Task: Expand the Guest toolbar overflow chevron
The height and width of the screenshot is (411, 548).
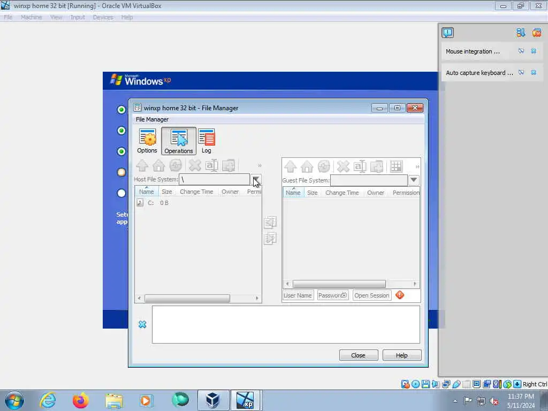Action: [x=417, y=167]
